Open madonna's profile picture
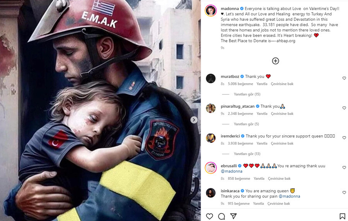The height and width of the screenshot is (221, 348). click(x=211, y=10)
